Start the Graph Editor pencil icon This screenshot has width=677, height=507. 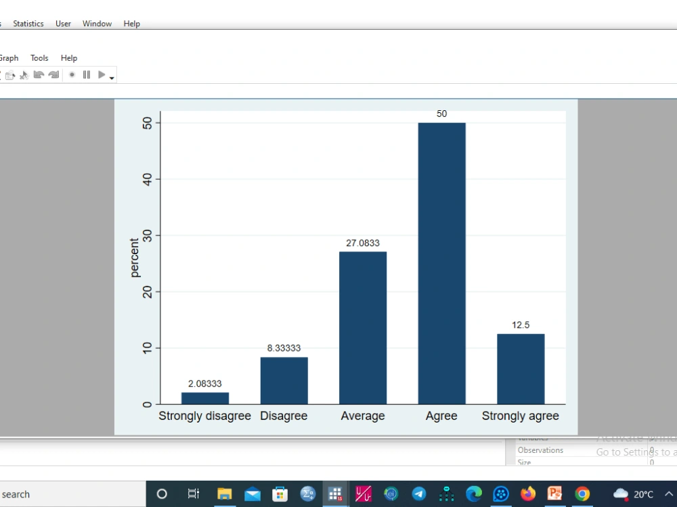pyautogui.click(x=10, y=75)
